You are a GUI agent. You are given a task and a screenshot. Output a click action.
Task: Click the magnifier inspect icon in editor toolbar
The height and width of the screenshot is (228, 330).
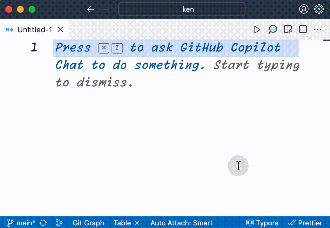click(x=272, y=29)
